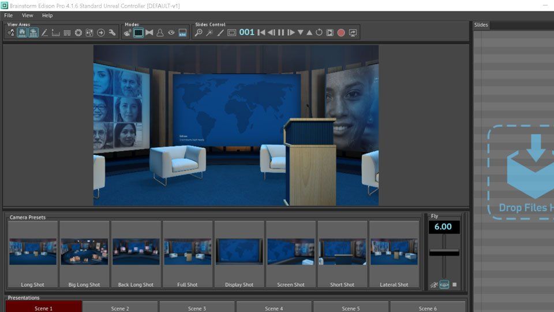Toggle the highlighted monitor mode in Modes
Image resolution: width=554 pixels, height=312 pixels.
tap(138, 33)
